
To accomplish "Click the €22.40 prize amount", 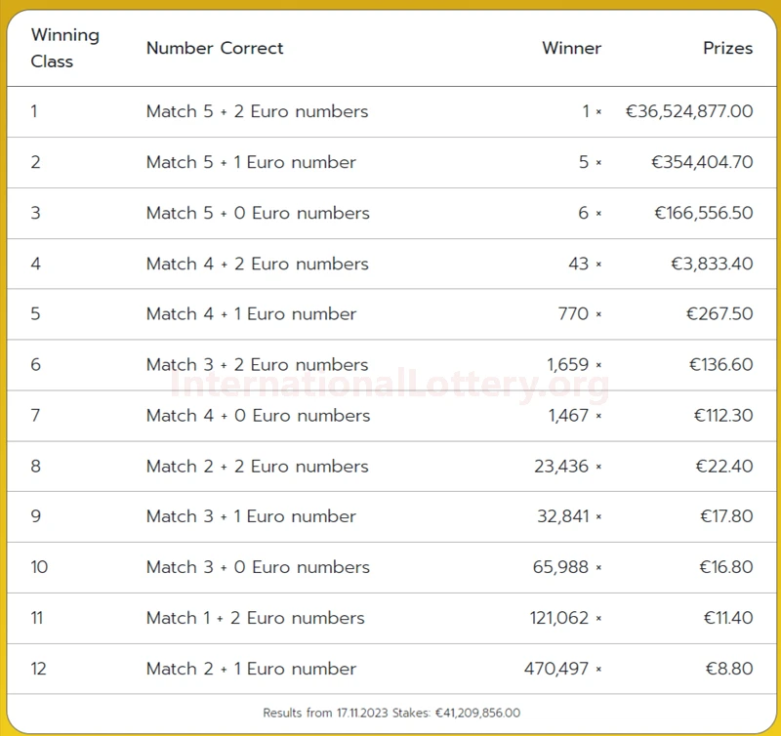I will coord(724,466).
